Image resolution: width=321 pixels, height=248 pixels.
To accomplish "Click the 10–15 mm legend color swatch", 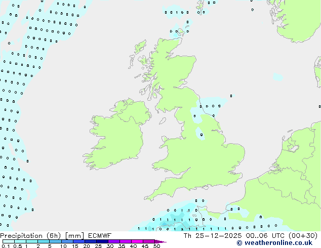I will (x=67, y=241).
